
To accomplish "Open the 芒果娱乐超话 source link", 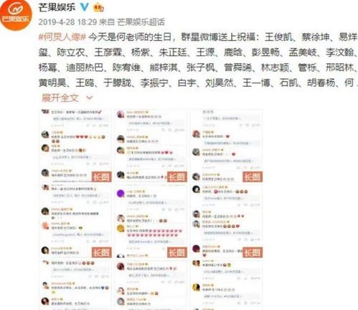I will (141, 22).
